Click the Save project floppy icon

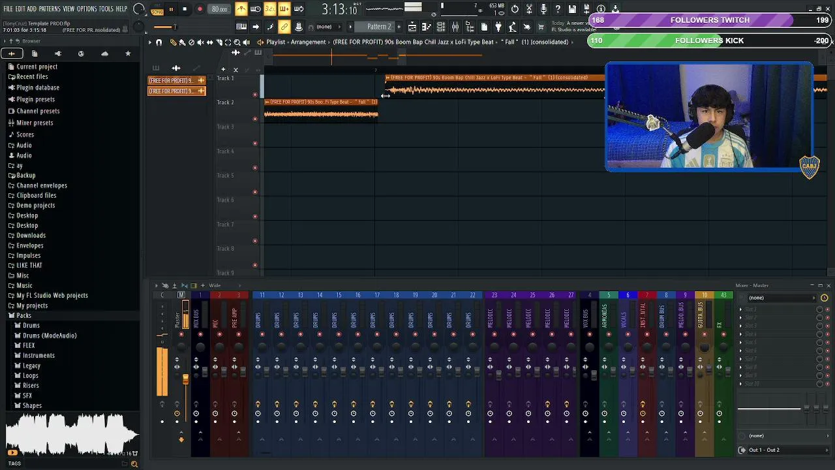pyautogui.click(x=572, y=9)
